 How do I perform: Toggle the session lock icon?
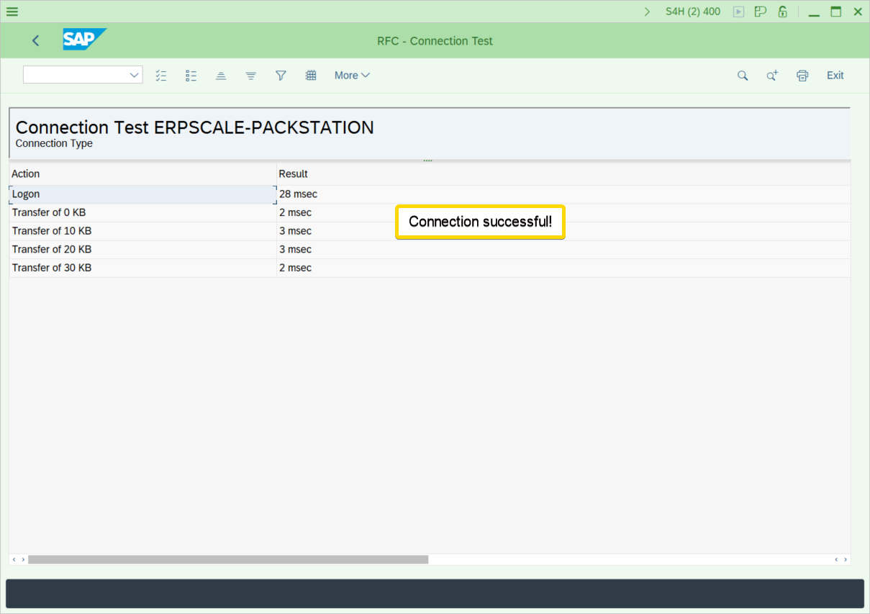(x=782, y=12)
